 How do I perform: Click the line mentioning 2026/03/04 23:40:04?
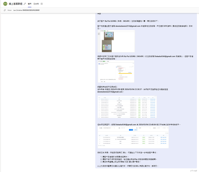139,124
